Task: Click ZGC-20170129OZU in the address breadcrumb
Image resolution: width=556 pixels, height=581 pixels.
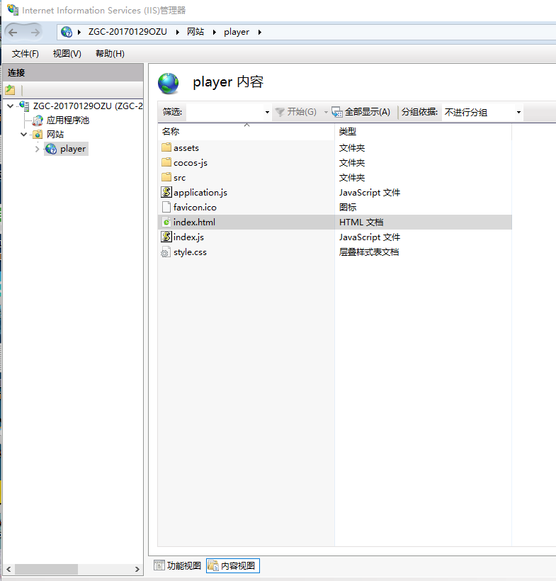Action: point(127,32)
